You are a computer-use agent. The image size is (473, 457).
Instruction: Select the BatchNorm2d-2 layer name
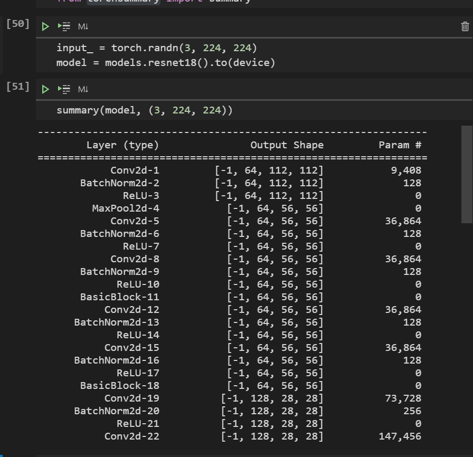tap(119, 183)
